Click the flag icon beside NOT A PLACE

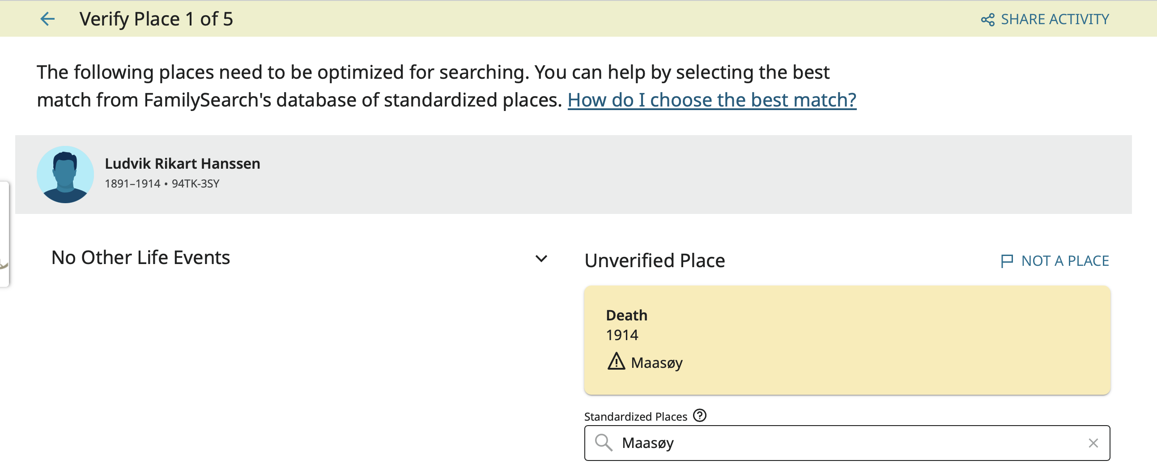click(1007, 260)
